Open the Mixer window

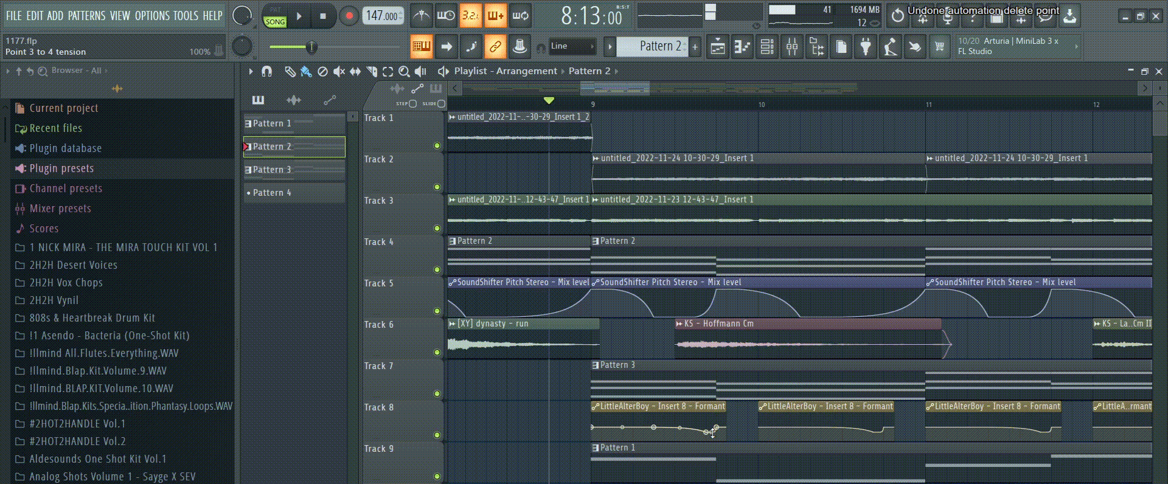coord(791,47)
